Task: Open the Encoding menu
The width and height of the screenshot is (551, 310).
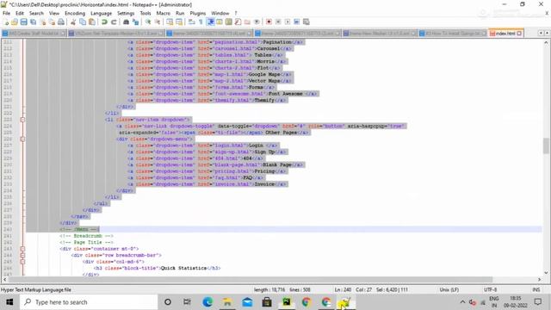Action: point(75,14)
